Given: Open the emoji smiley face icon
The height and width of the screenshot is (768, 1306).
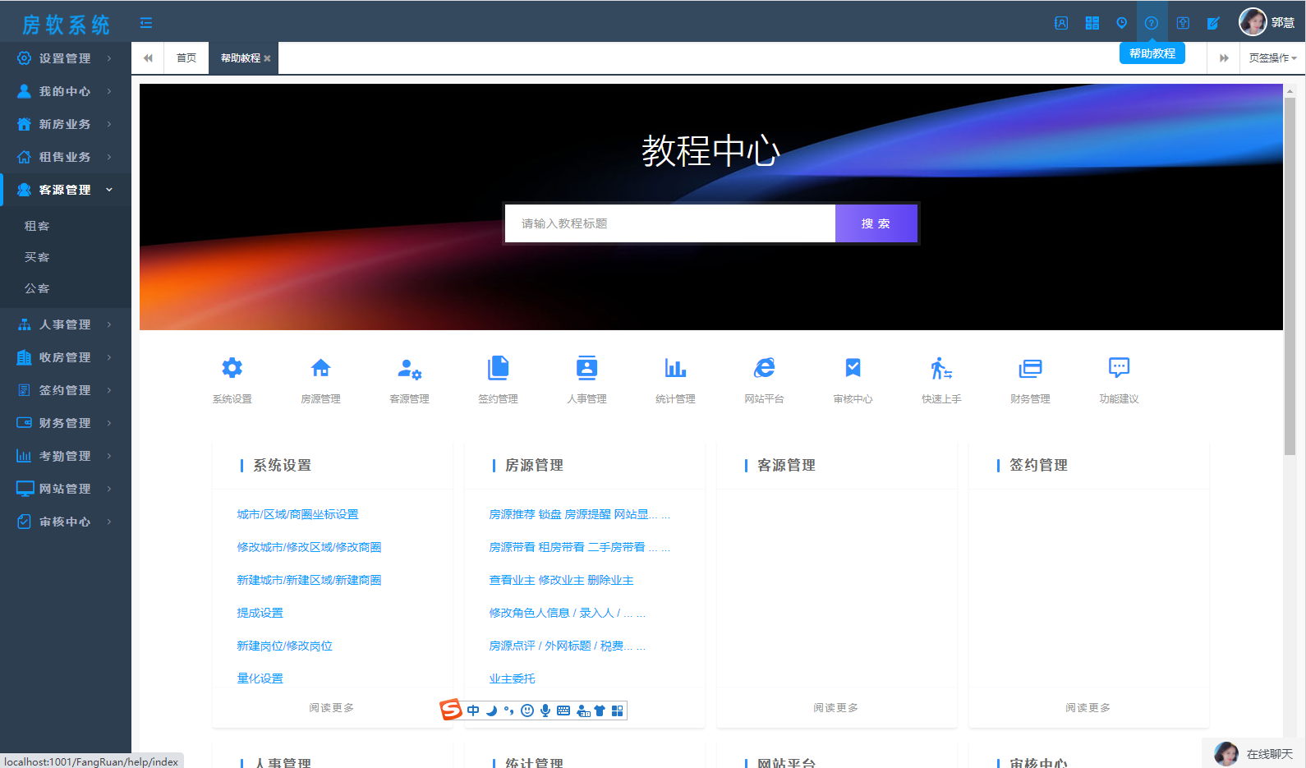Looking at the screenshot, I should (527, 711).
